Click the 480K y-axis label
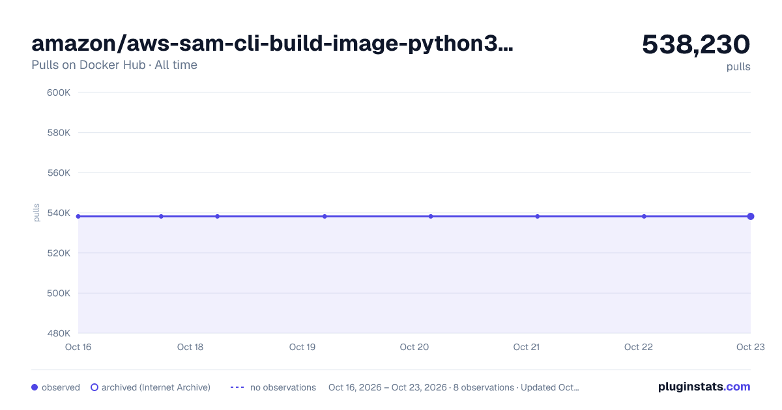The image size is (782, 410). pyautogui.click(x=59, y=333)
